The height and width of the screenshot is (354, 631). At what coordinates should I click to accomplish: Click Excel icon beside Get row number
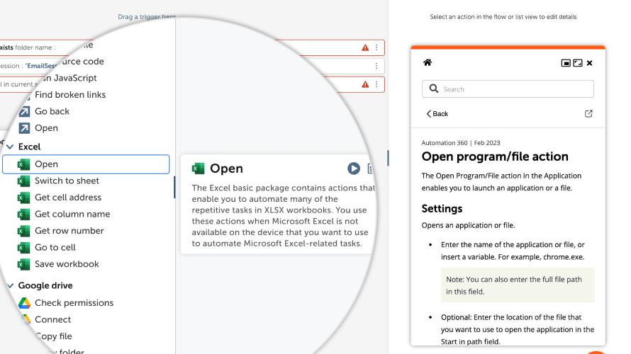23,231
